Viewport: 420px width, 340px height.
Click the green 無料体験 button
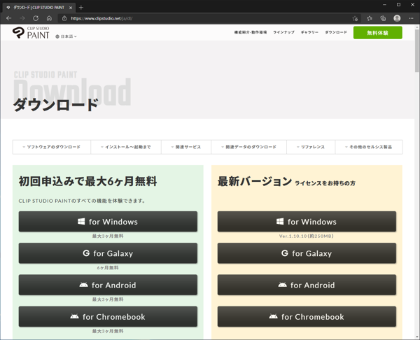point(378,33)
